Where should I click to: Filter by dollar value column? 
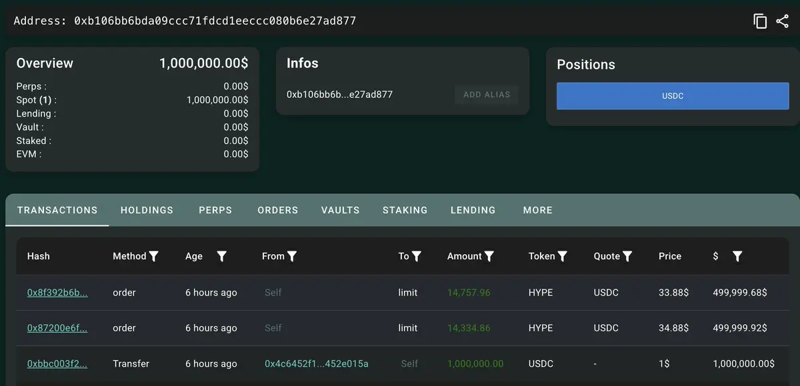pos(737,256)
